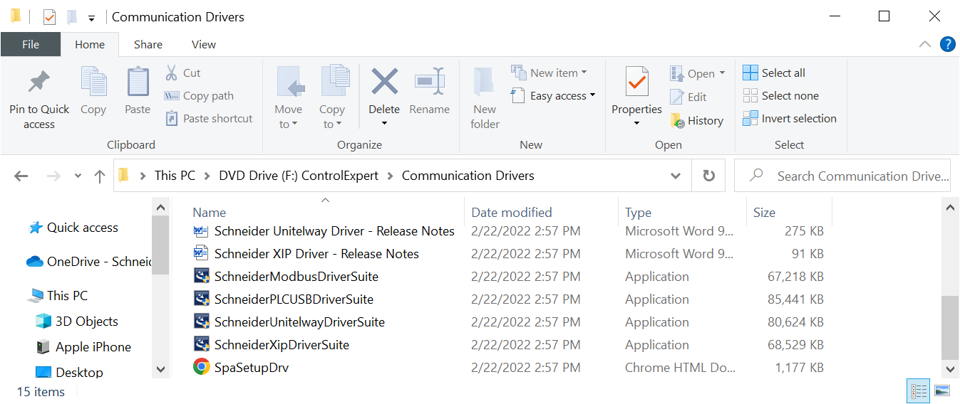The width and height of the screenshot is (960, 404).
Task: Click Select all
Action: pyautogui.click(x=774, y=73)
